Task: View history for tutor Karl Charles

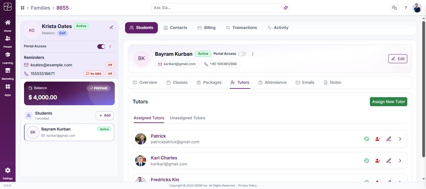Action: (x=366, y=161)
